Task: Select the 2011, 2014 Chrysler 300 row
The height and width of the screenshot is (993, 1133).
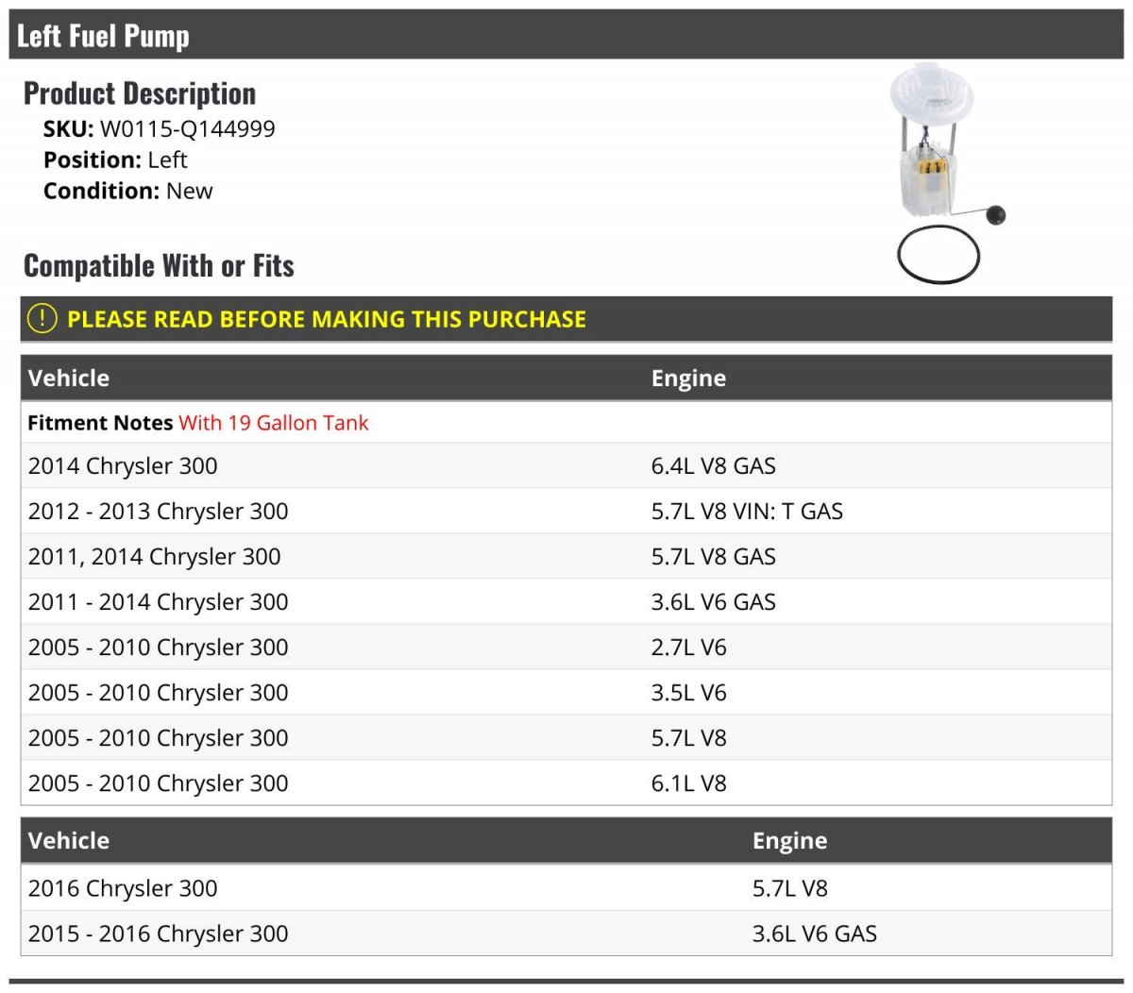Action: [x=155, y=556]
